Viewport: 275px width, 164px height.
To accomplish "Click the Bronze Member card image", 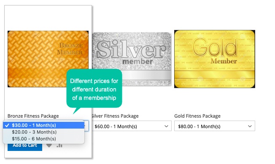I will (48, 59).
